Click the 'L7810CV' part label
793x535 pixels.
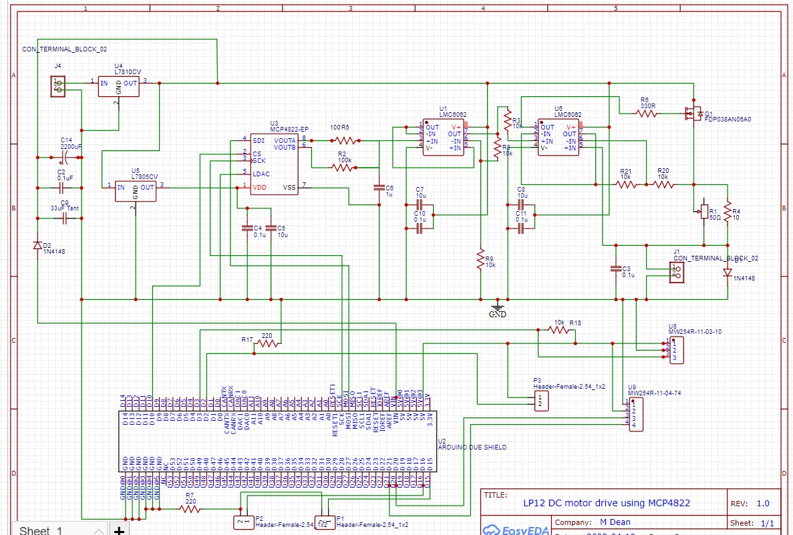[x=128, y=72]
